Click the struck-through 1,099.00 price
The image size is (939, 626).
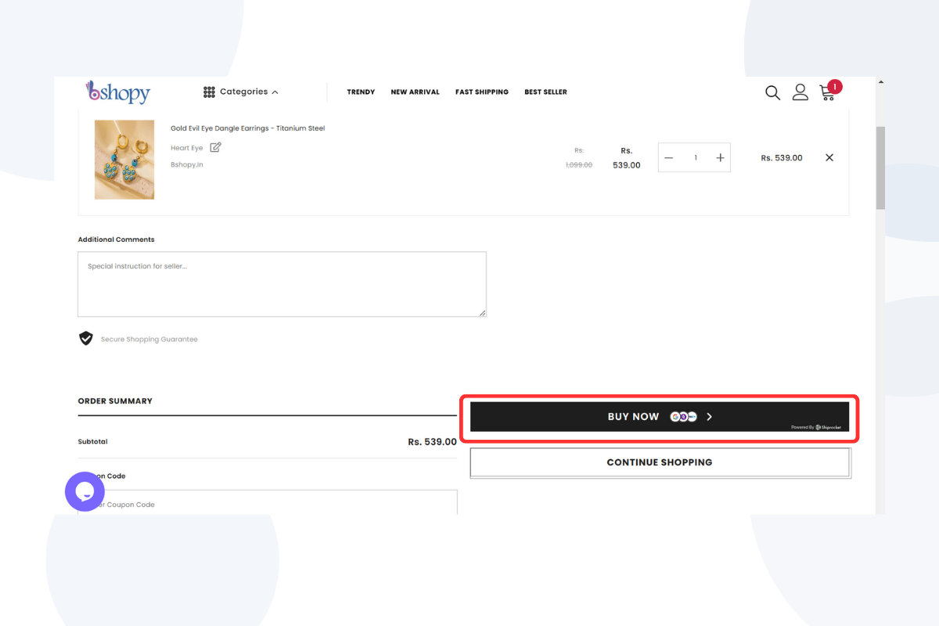point(579,165)
